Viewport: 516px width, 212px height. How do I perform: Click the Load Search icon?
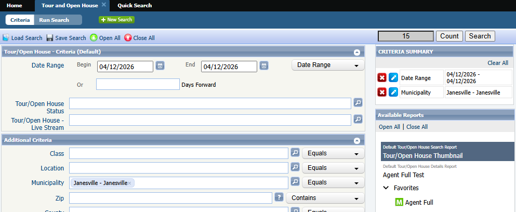click(6, 38)
